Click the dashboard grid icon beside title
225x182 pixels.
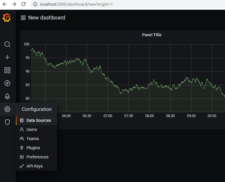pyautogui.click(x=23, y=18)
